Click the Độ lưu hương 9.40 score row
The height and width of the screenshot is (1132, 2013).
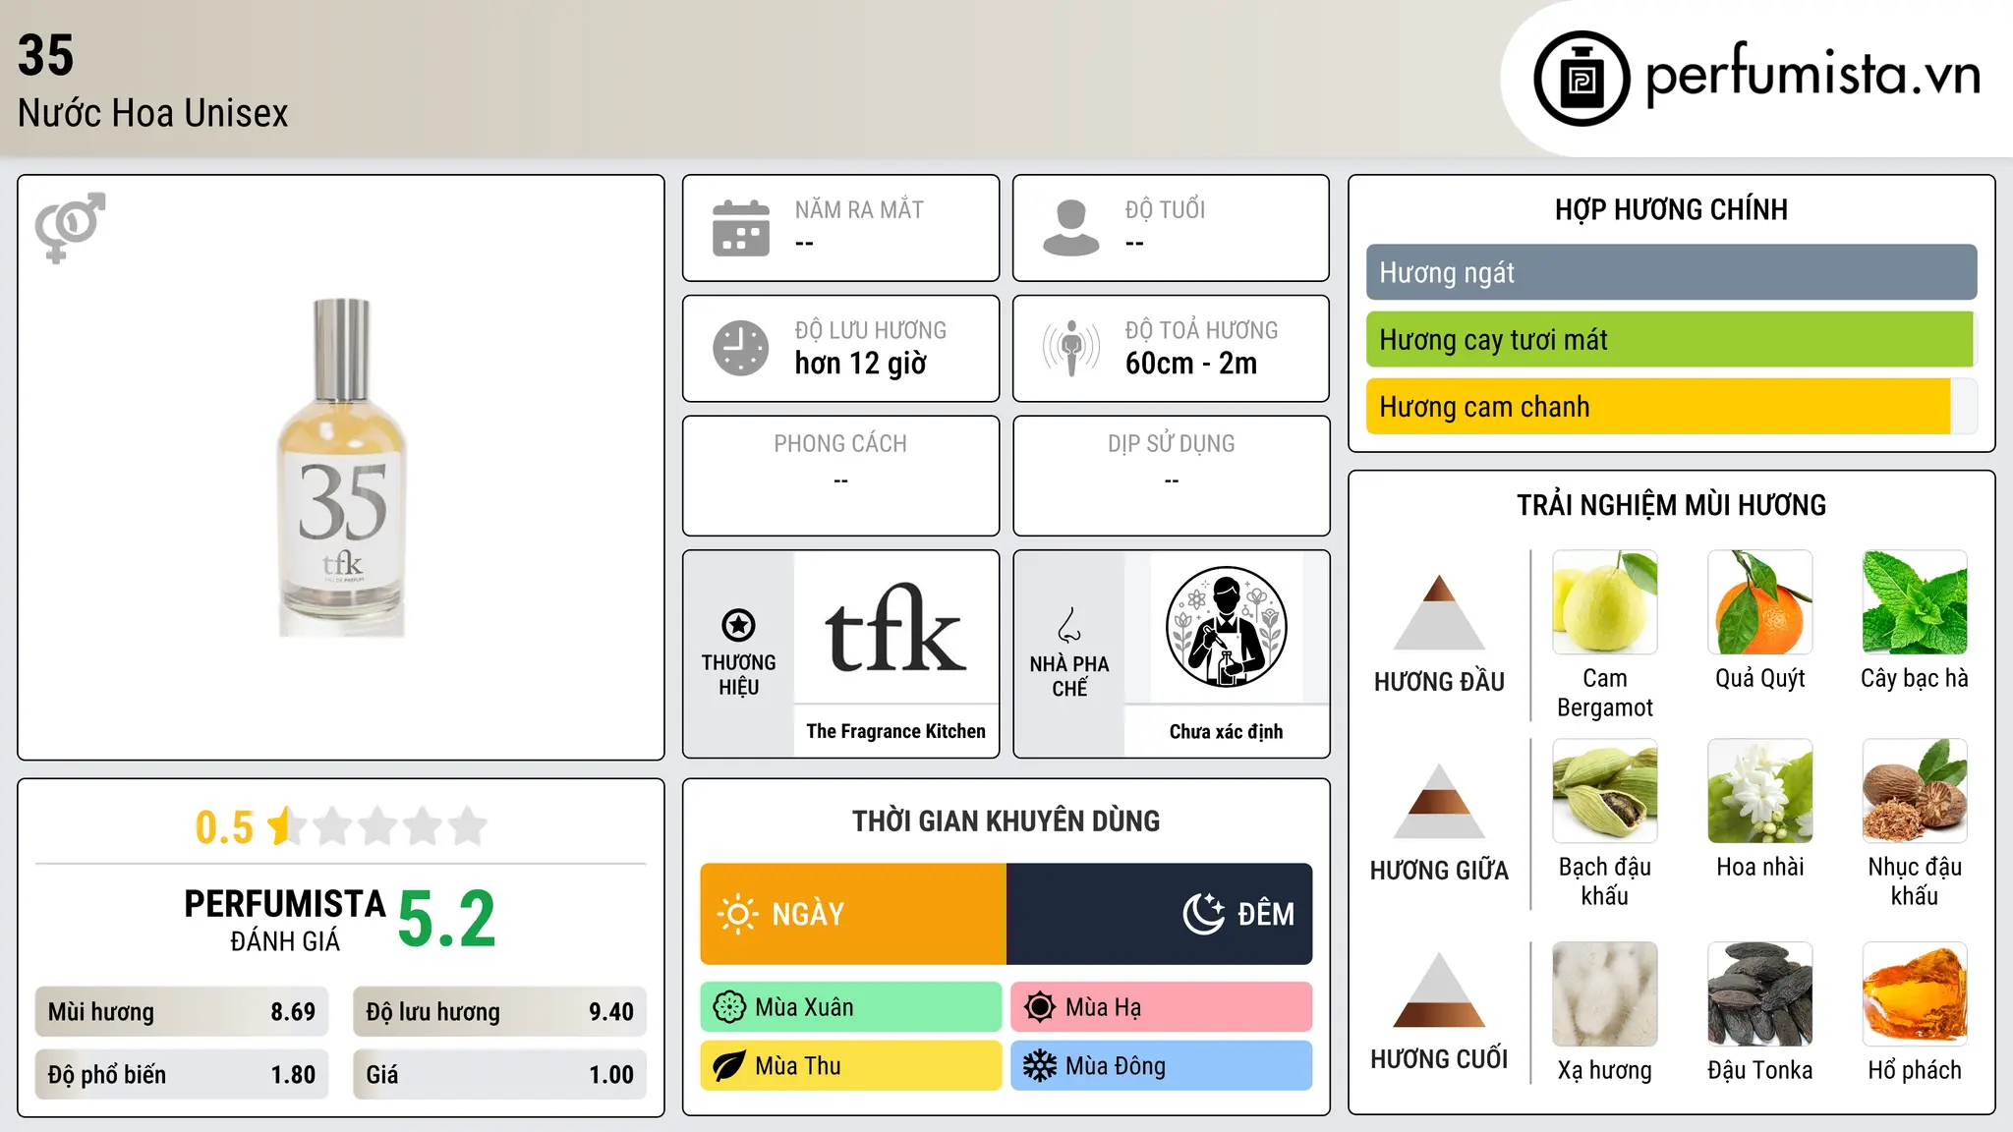499,1011
